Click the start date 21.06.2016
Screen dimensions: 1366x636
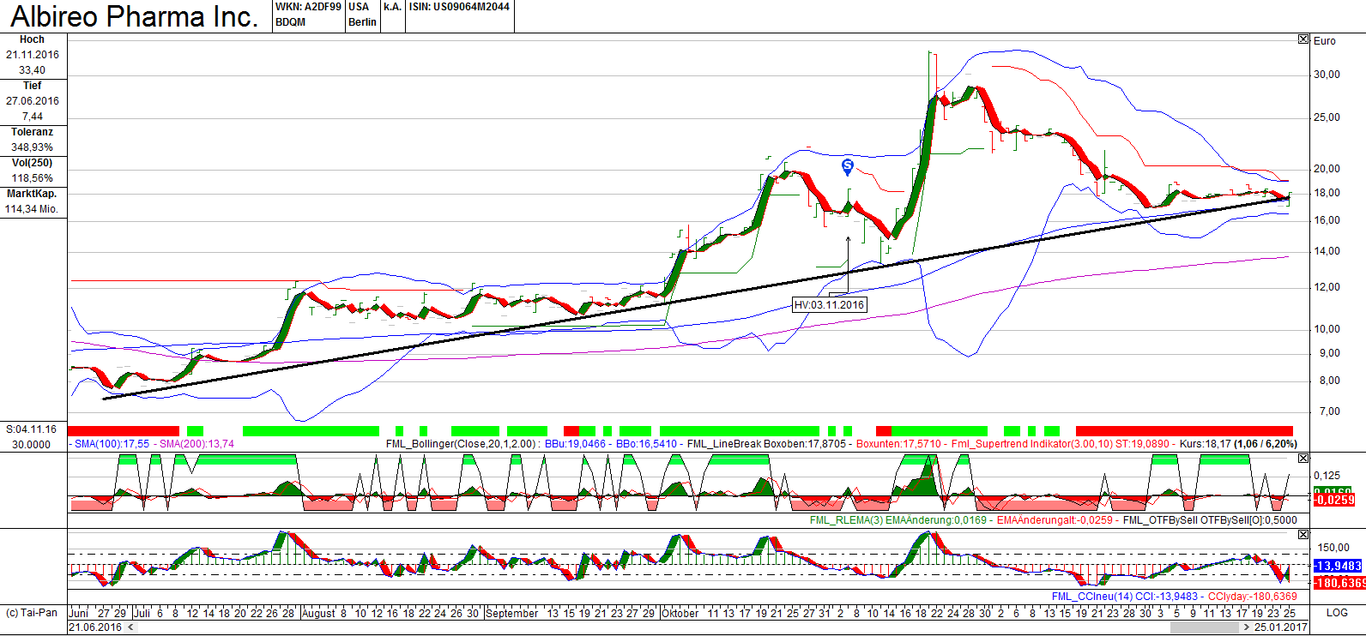click(96, 627)
